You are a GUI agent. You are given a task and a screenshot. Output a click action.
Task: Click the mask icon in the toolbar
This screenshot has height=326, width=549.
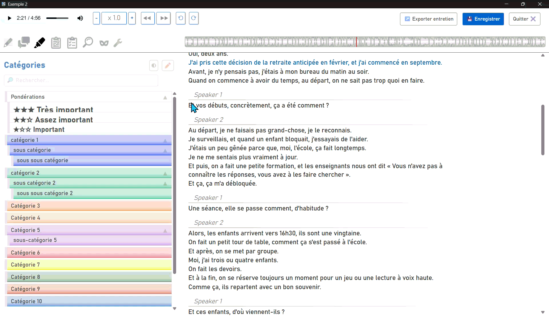104,43
